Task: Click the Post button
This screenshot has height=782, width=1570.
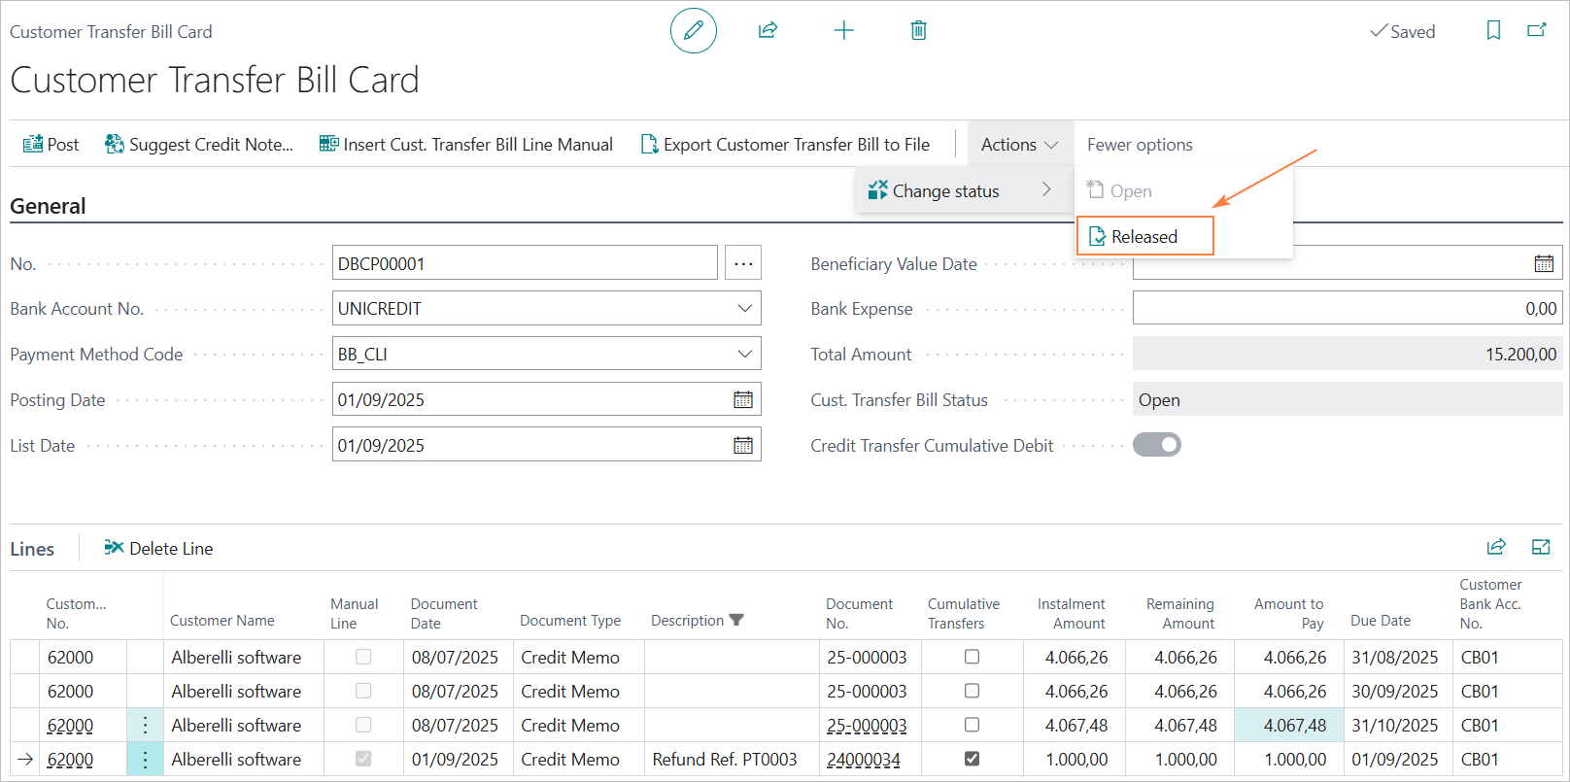Action: click(51, 145)
